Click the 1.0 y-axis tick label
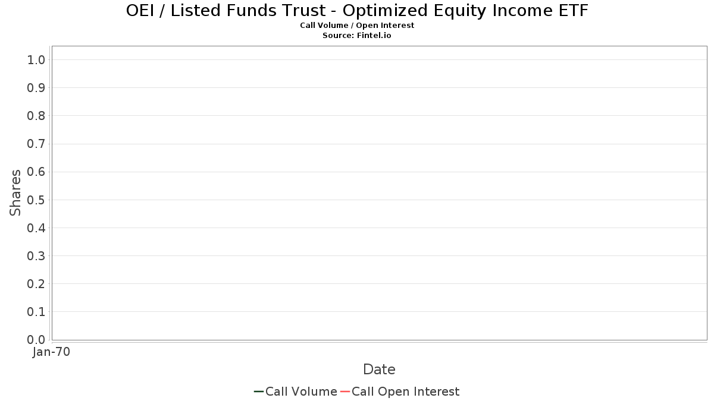714x401 pixels. coord(36,59)
